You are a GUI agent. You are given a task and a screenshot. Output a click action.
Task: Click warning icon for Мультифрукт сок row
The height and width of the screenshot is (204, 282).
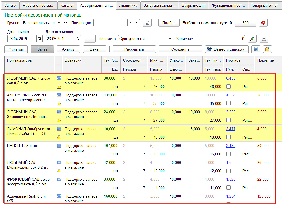[59, 171]
